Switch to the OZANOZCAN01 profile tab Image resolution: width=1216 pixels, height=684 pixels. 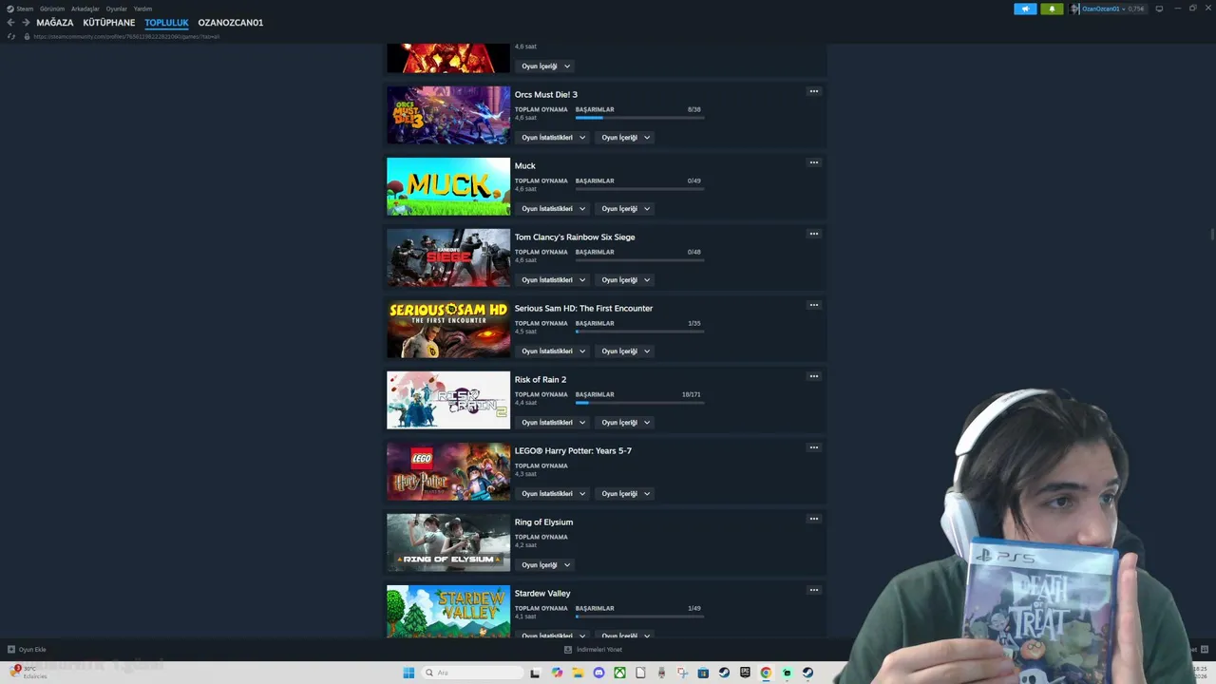coord(231,23)
